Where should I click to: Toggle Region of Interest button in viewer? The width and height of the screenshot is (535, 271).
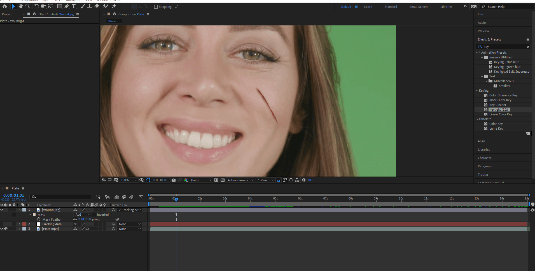[x=216, y=180]
